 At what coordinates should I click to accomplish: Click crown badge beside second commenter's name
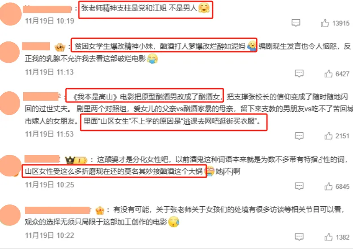click(60, 47)
